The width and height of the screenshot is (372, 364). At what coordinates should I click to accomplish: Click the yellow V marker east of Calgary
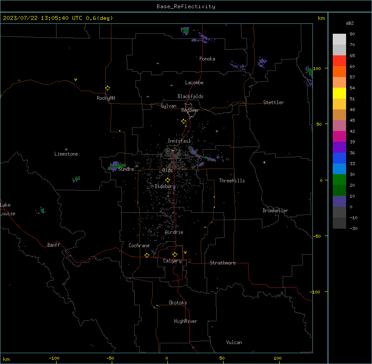point(185,252)
